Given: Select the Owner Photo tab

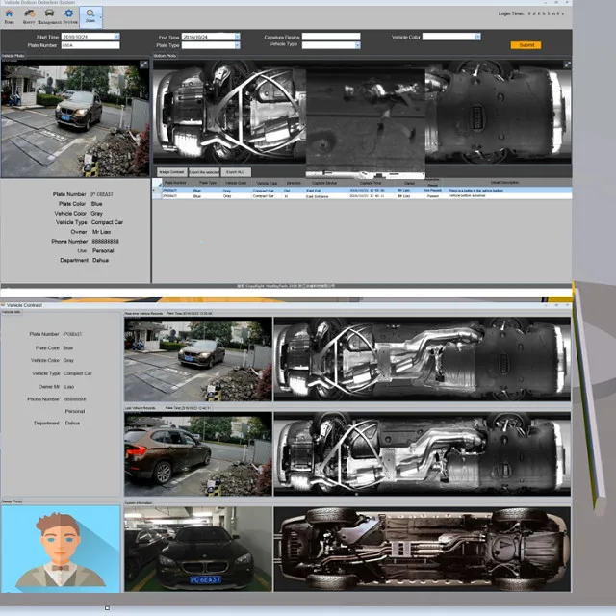Looking at the screenshot, I should 13,501.
